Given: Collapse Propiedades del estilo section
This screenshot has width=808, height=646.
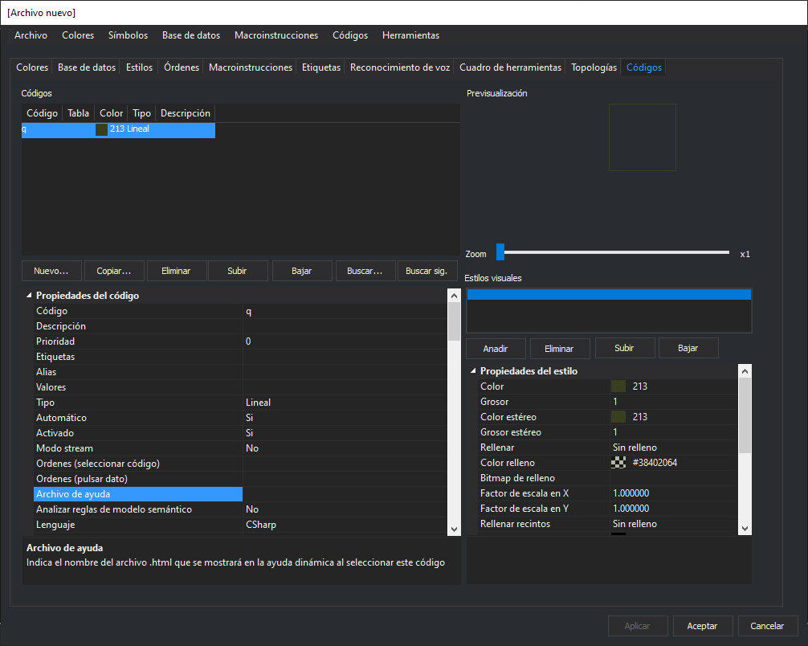Looking at the screenshot, I should [473, 370].
